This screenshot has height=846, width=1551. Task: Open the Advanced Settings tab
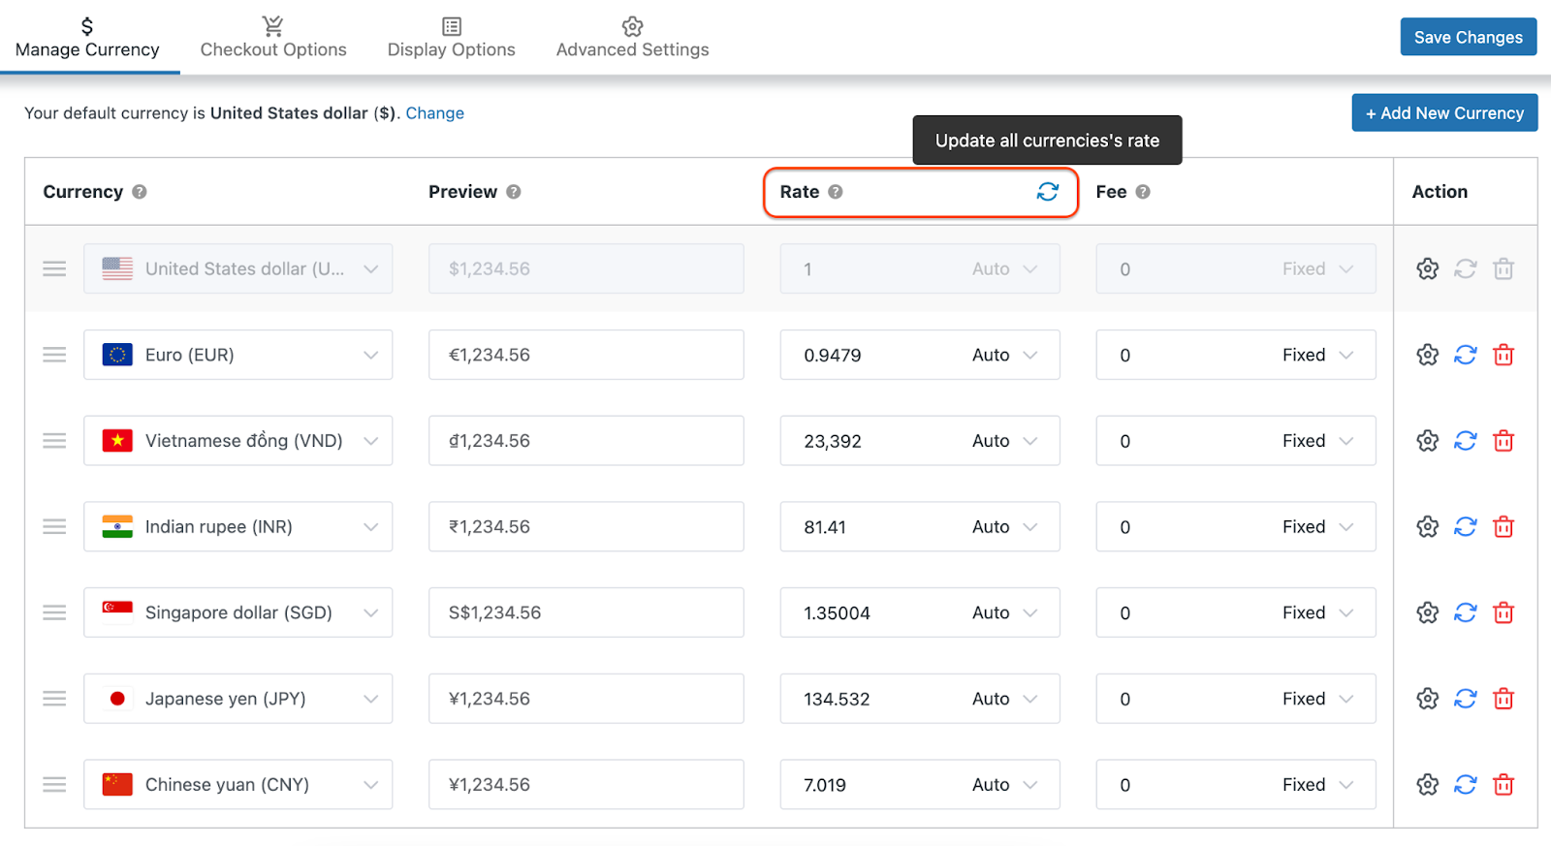(x=632, y=38)
